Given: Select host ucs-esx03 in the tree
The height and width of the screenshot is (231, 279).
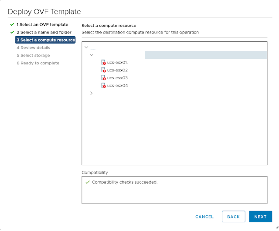Looking at the screenshot, I should point(117,78).
